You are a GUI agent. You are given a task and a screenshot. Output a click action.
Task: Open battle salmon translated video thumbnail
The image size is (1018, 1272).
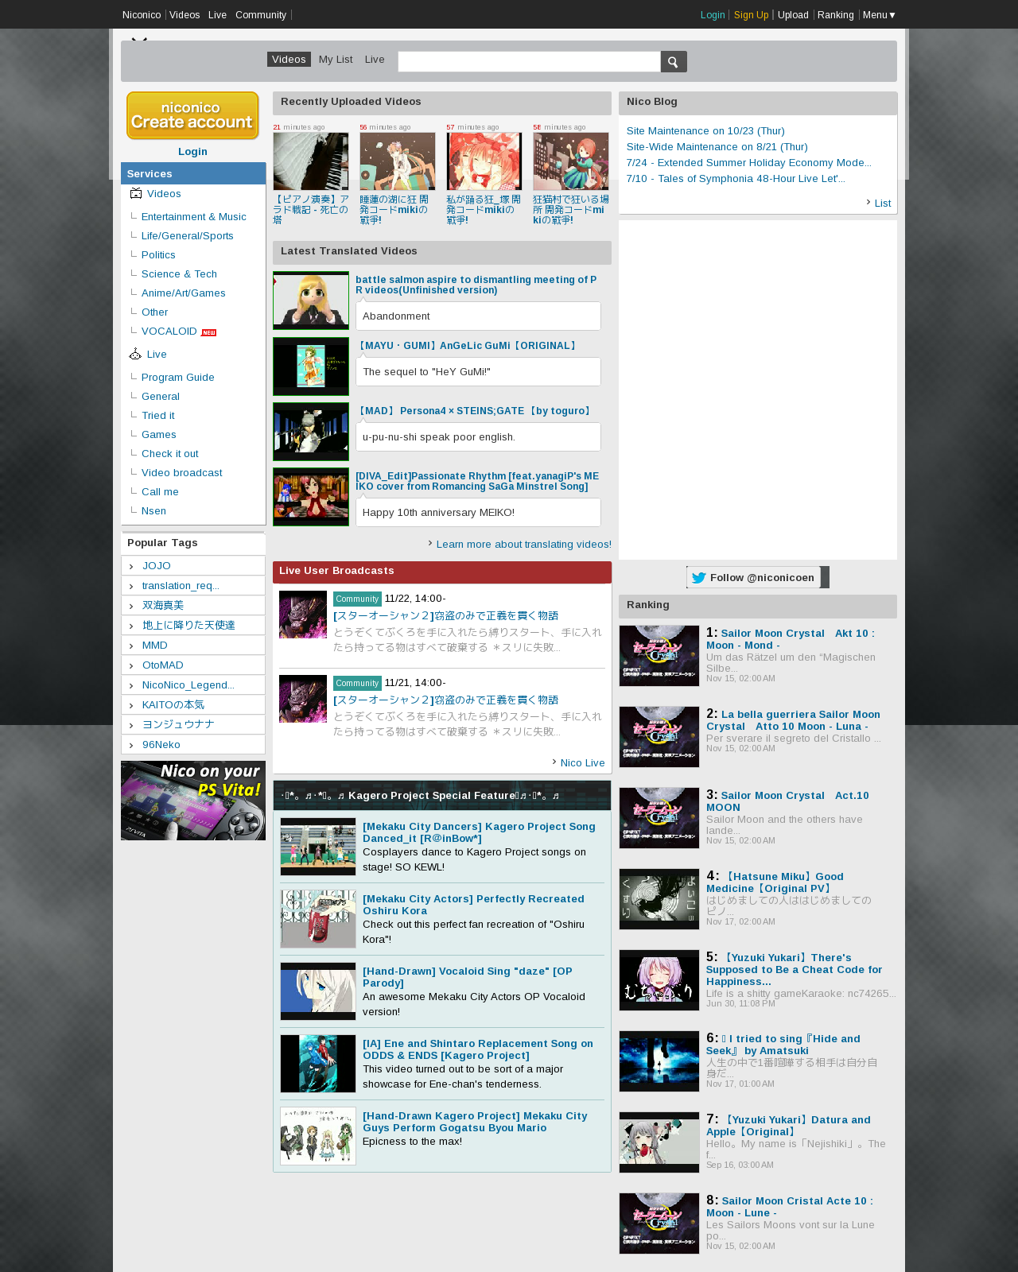tap(311, 301)
